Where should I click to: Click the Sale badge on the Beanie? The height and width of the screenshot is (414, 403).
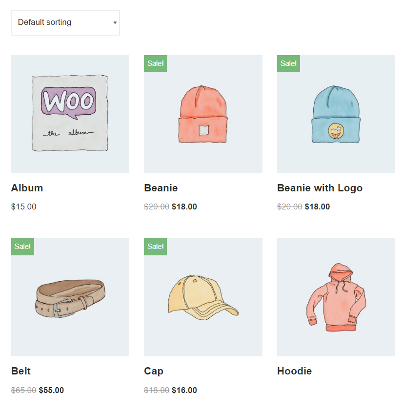(155, 63)
